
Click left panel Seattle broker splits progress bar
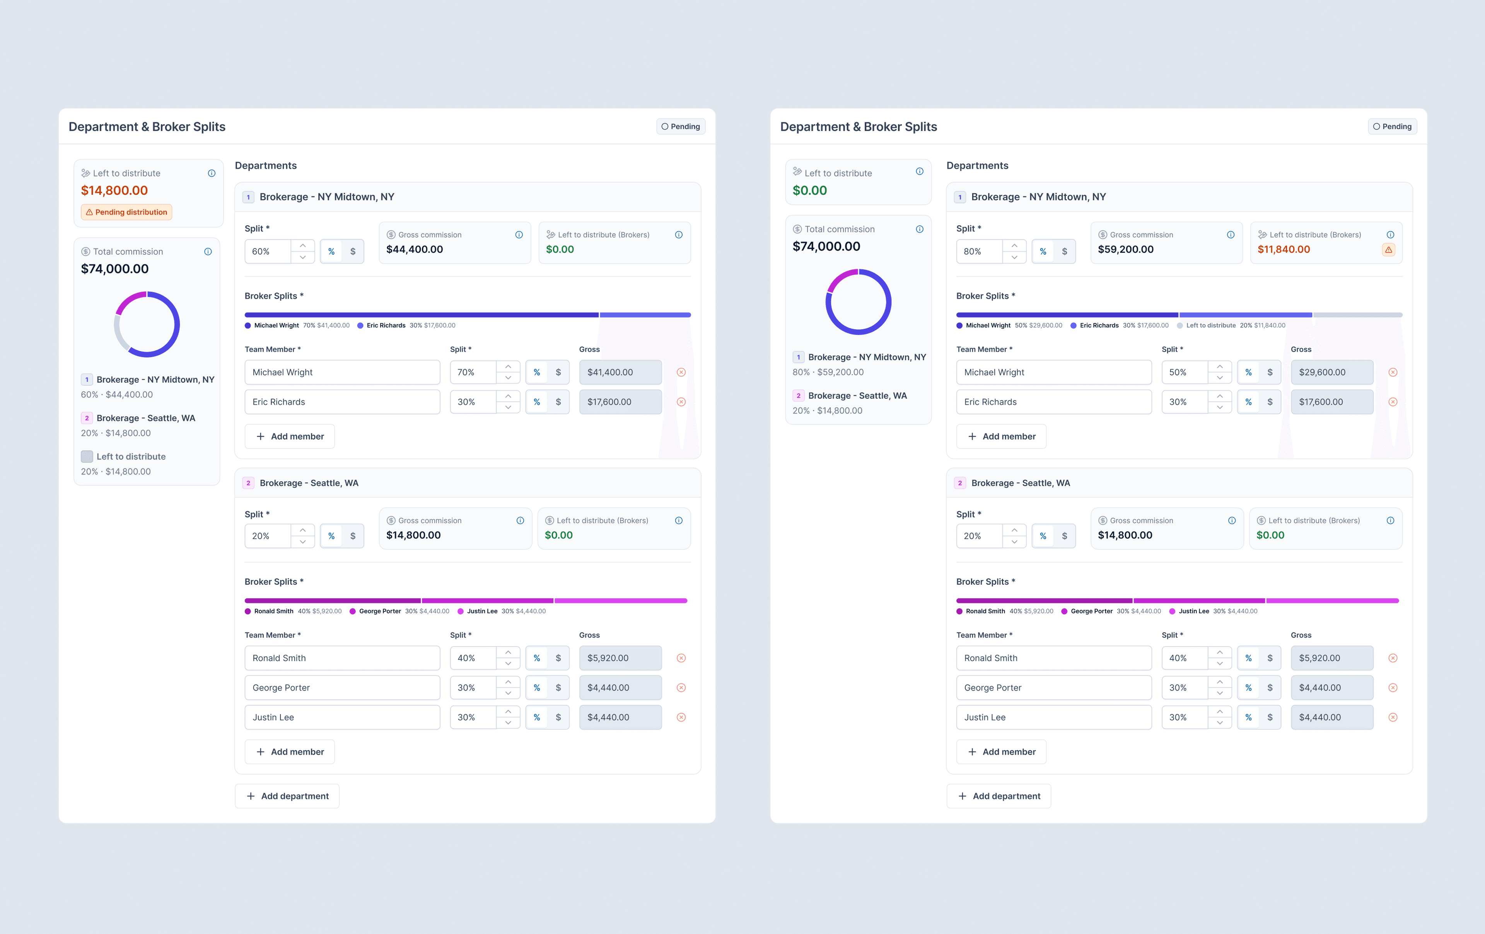pos(466,601)
